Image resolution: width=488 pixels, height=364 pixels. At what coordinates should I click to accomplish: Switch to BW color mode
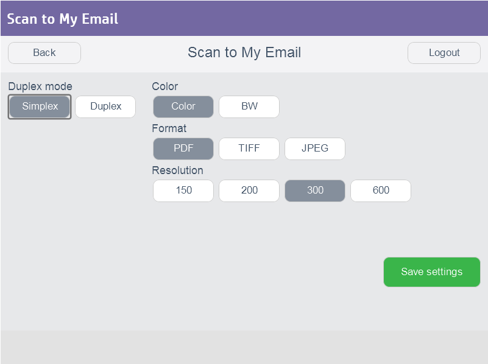(249, 107)
